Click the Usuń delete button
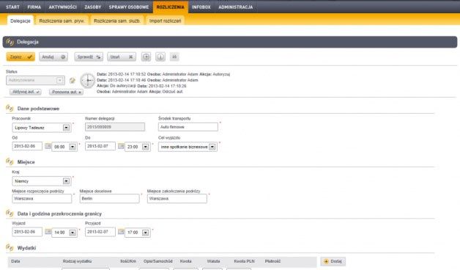This screenshot has height=270, width=460. [122, 56]
